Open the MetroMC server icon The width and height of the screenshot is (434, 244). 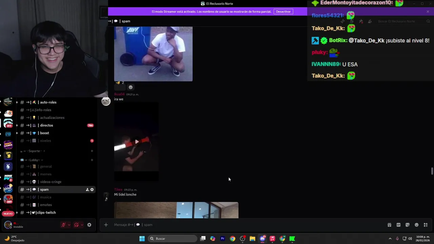[x=8, y=101]
